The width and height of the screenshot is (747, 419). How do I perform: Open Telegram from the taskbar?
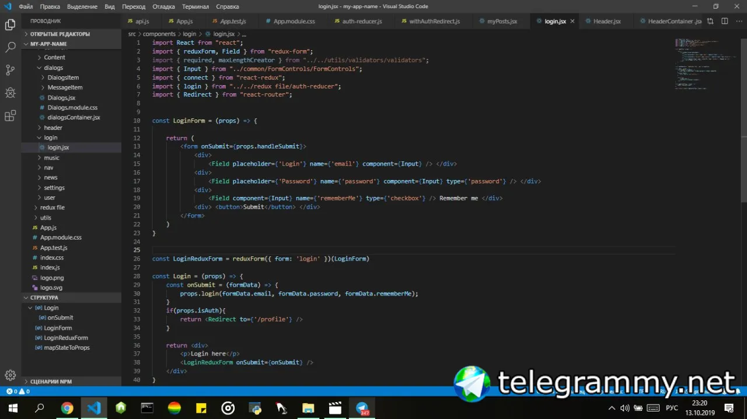tap(362, 408)
